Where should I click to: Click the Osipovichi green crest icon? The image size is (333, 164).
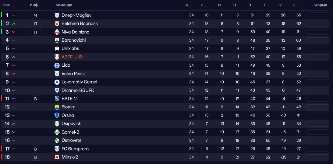coord(57,124)
